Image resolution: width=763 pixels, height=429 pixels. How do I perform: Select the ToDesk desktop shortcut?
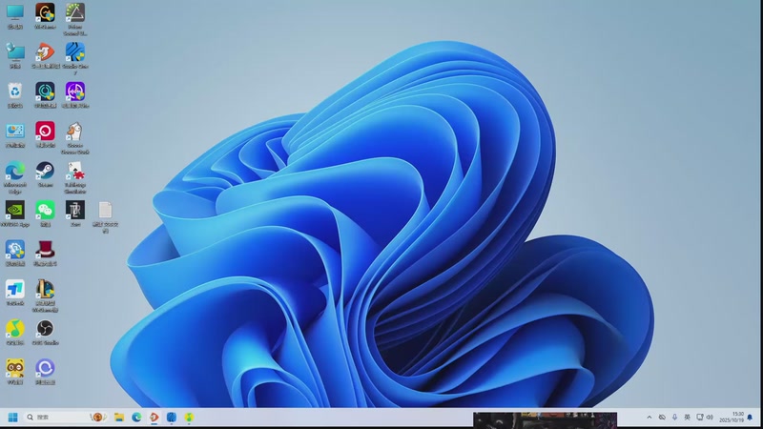(15, 290)
